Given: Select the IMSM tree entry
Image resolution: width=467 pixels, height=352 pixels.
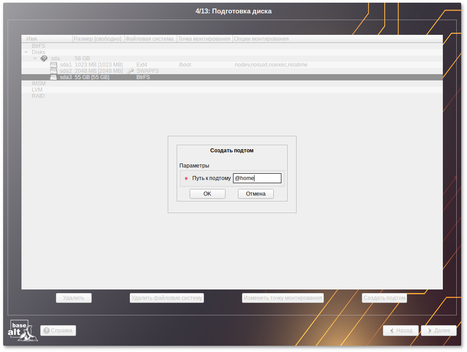Looking at the screenshot, I should (38, 84).
